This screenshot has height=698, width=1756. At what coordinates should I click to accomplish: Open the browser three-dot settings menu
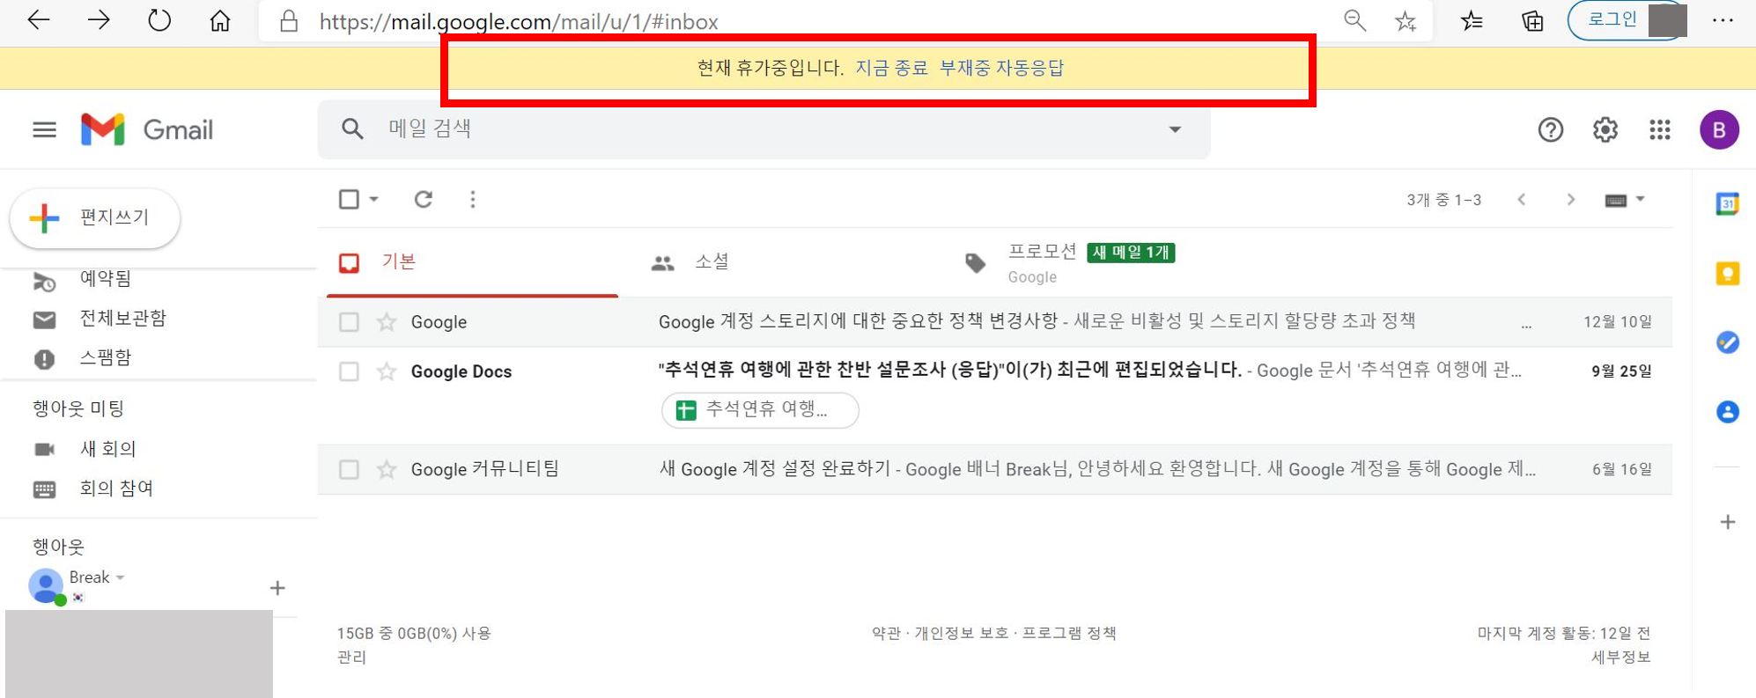(x=1723, y=20)
